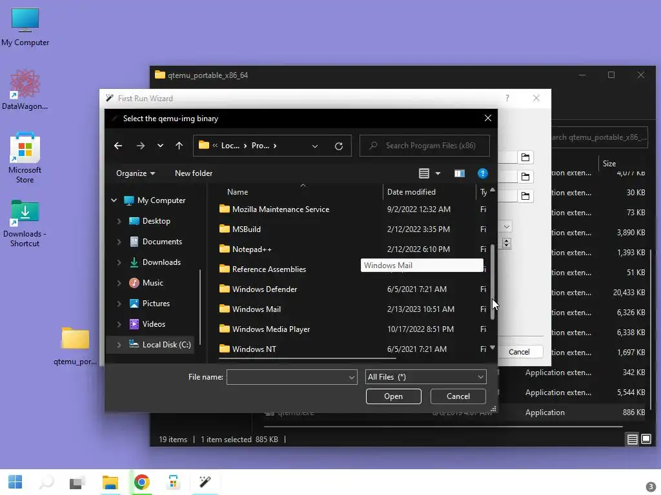This screenshot has width=661, height=495.
Task: Refresh the Program Files (x86) listing
Action: coord(338,146)
